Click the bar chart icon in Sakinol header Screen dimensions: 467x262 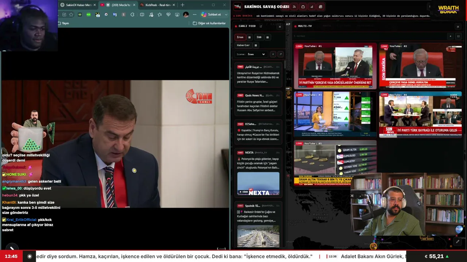point(312,7)
